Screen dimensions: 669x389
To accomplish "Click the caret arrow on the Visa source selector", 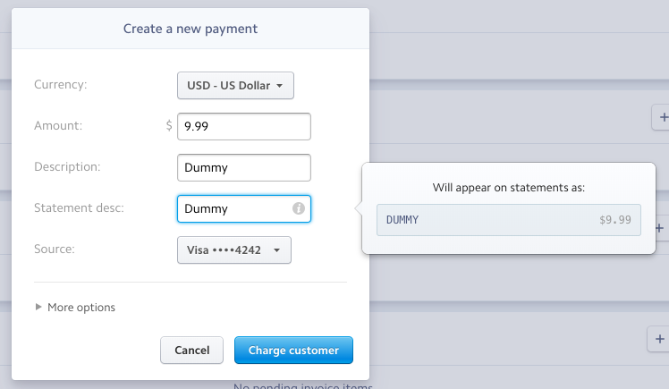I will pos(277,250).
